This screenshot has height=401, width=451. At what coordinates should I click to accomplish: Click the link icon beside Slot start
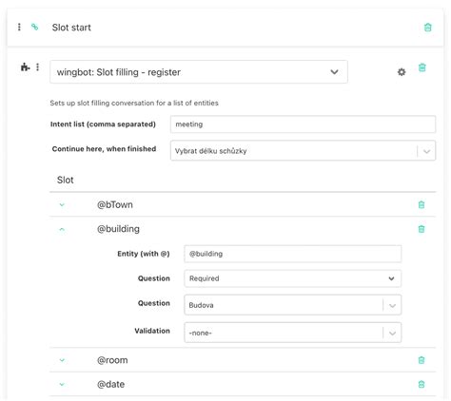34,27
